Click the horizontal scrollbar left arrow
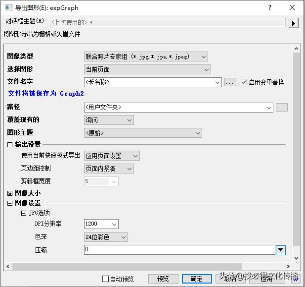305x287 pixels. 8,266
